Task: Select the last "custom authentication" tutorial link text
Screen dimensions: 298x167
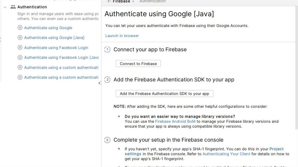Action: 61,77
